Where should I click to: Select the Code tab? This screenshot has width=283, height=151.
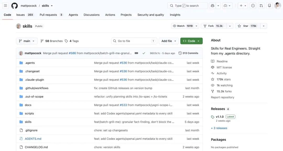pyautogui.click(x=7, y=15)
